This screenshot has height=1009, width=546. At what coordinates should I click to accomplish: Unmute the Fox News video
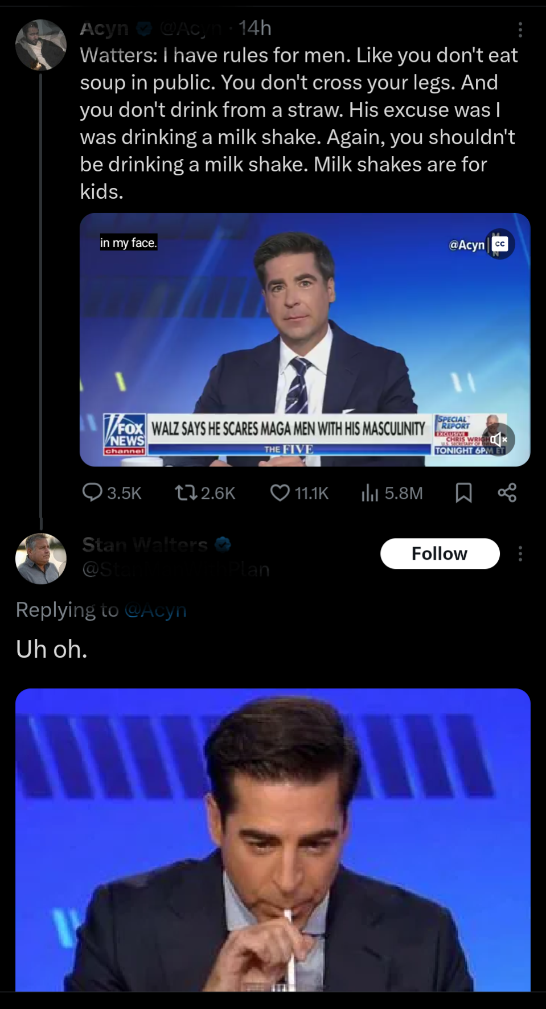[499, 440]
